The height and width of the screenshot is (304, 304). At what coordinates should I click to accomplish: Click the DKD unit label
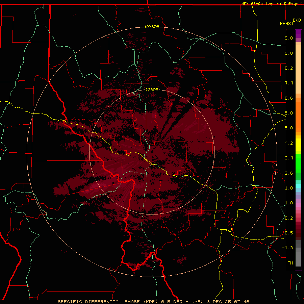tap(297, 20)
